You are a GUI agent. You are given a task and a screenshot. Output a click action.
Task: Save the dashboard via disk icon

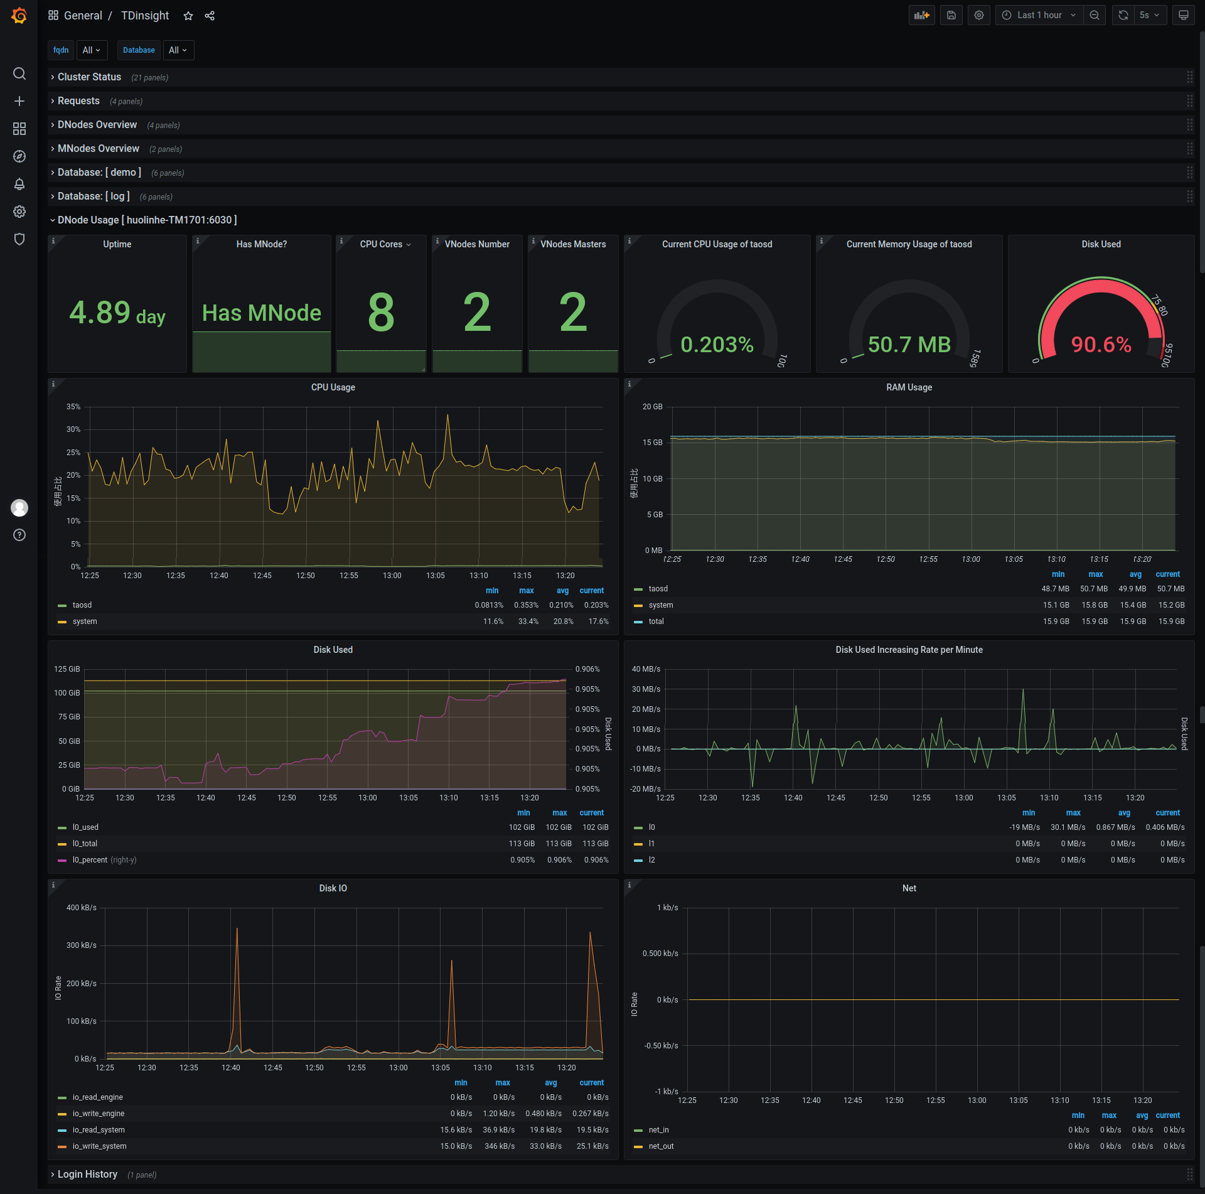click(x=951, y=15)
